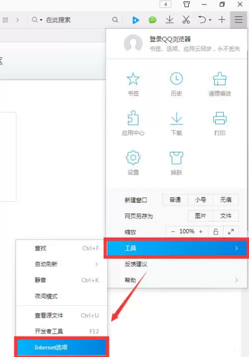Click the new tab plus icon
This screenshot has width=249, height=357.
pyautogui.click(x=222, y=20)
